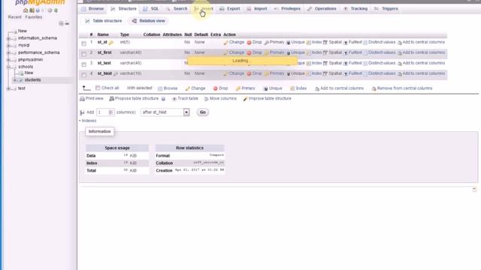Click the Home icon under the phpMyAdmin logo
The image size is (481, 270).
(x=26, y=10)
